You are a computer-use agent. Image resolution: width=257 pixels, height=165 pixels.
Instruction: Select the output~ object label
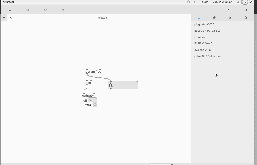click(88, 96)
